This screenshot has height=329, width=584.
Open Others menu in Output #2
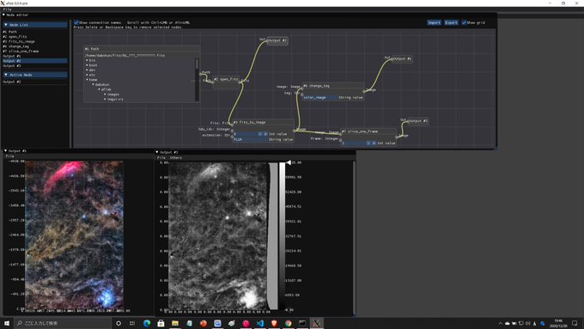pyautogui.click(x=176, y=157)
